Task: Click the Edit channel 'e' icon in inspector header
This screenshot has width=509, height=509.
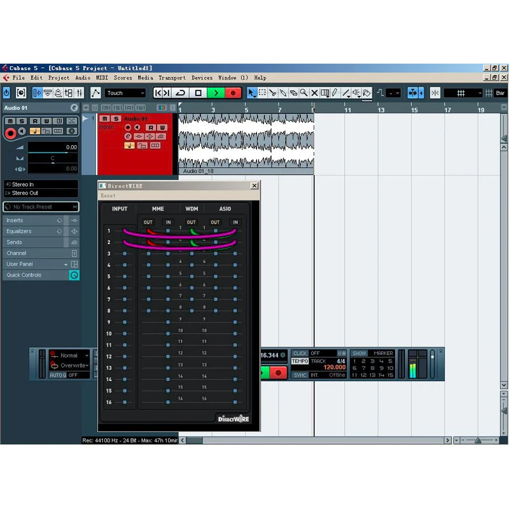Action: 74,108
